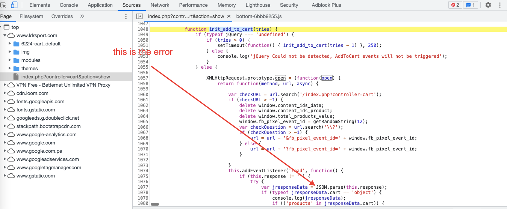Viewport: 507px width, 209px height.
Task: Expand the www.google.com.pe node
Action: pyautogui.click(x=5, y=151)
